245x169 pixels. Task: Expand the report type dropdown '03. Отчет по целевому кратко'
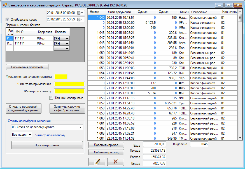pyautogui.click(x=81, y=127)
